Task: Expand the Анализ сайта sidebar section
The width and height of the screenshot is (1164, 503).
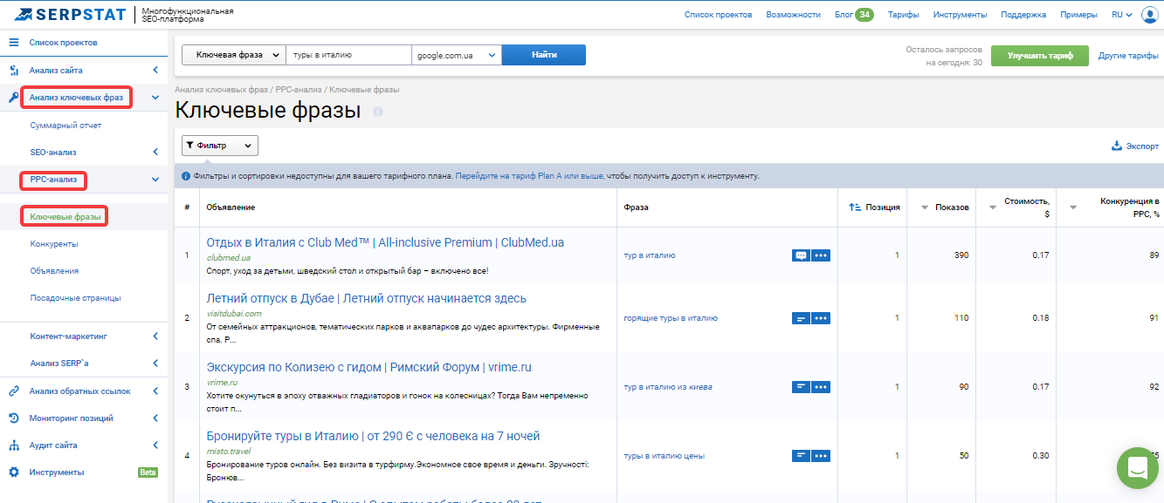Action: coord(155,70)
